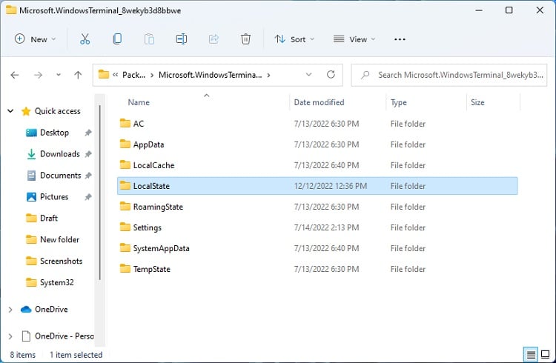
Task: Switch to details view icon in status bar
Action: point(531,354)
